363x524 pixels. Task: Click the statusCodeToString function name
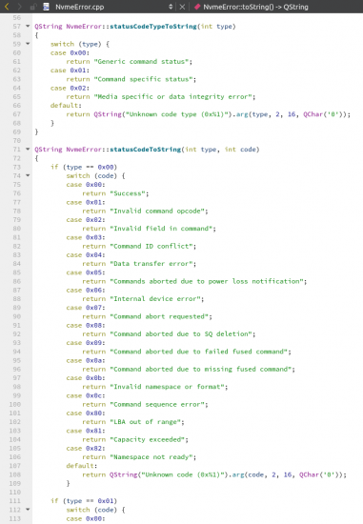(146, 150)
